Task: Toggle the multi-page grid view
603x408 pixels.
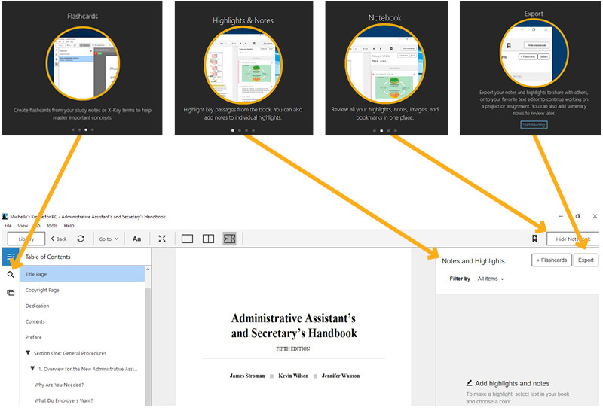Action: (x=229, y=239)
